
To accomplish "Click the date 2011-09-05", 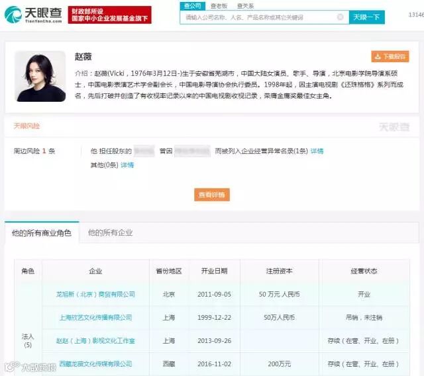I will pyautogui.click(x=214, y=294).
